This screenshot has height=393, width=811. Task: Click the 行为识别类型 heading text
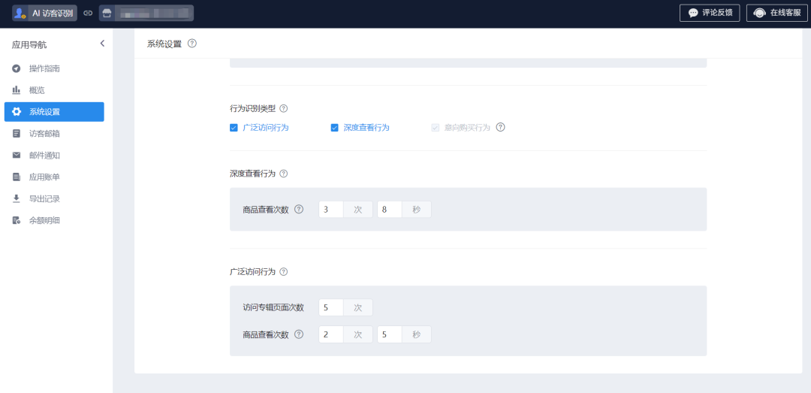pos(252,109)
